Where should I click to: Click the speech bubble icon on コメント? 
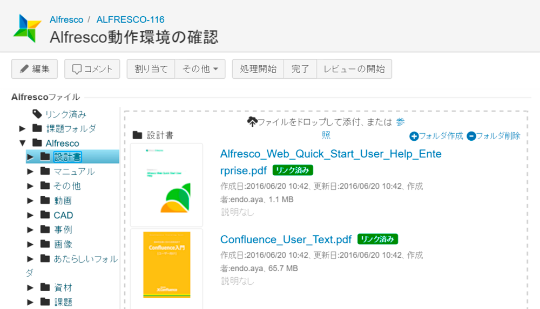[77, 69]
